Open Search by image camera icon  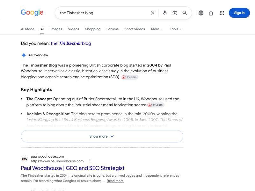pos(175,13)
